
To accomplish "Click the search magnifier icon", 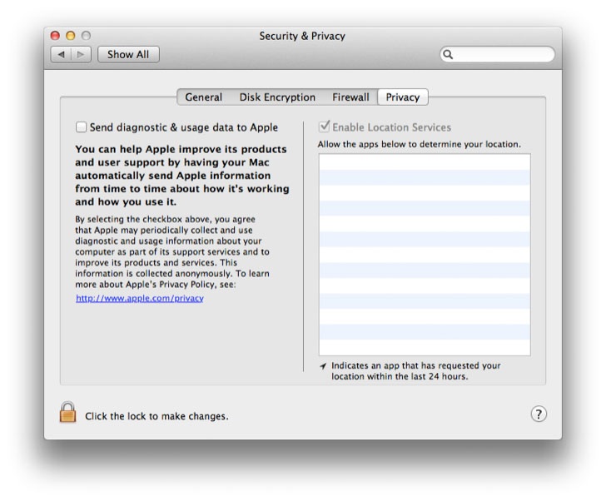I will coord(448,54).
